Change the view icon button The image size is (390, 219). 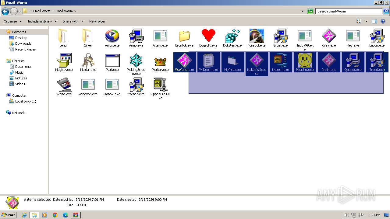[x=359, y=21]
